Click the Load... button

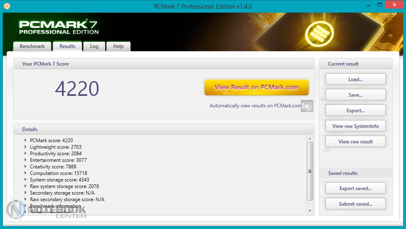coord(355,79)
